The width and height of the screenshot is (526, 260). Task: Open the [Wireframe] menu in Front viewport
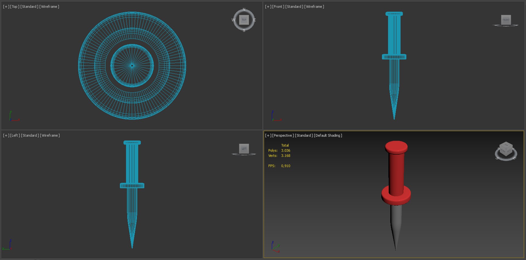pyautogui.click(x=314, y=7)
